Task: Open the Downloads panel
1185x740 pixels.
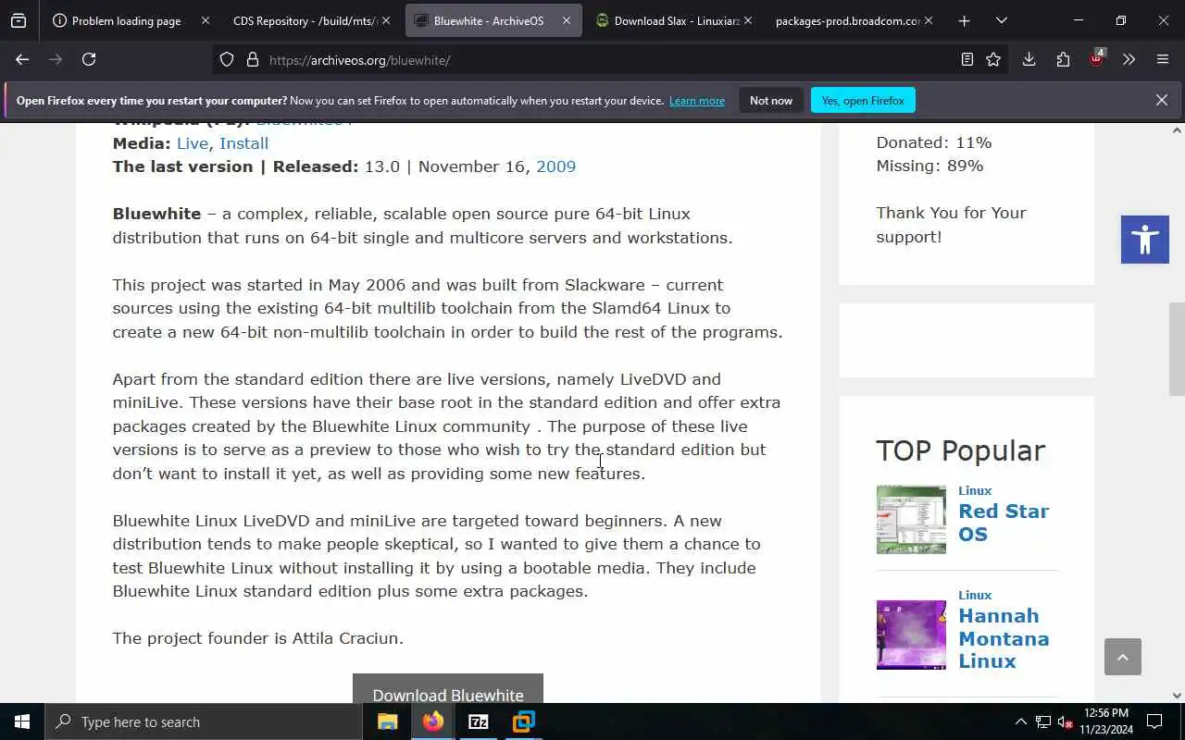Action: click(1029, 59)
